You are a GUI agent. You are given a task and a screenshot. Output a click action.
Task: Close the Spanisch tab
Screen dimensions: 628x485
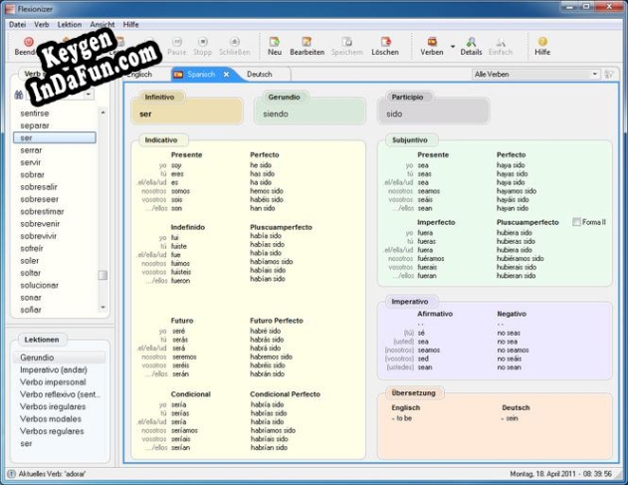click(226, 74)
